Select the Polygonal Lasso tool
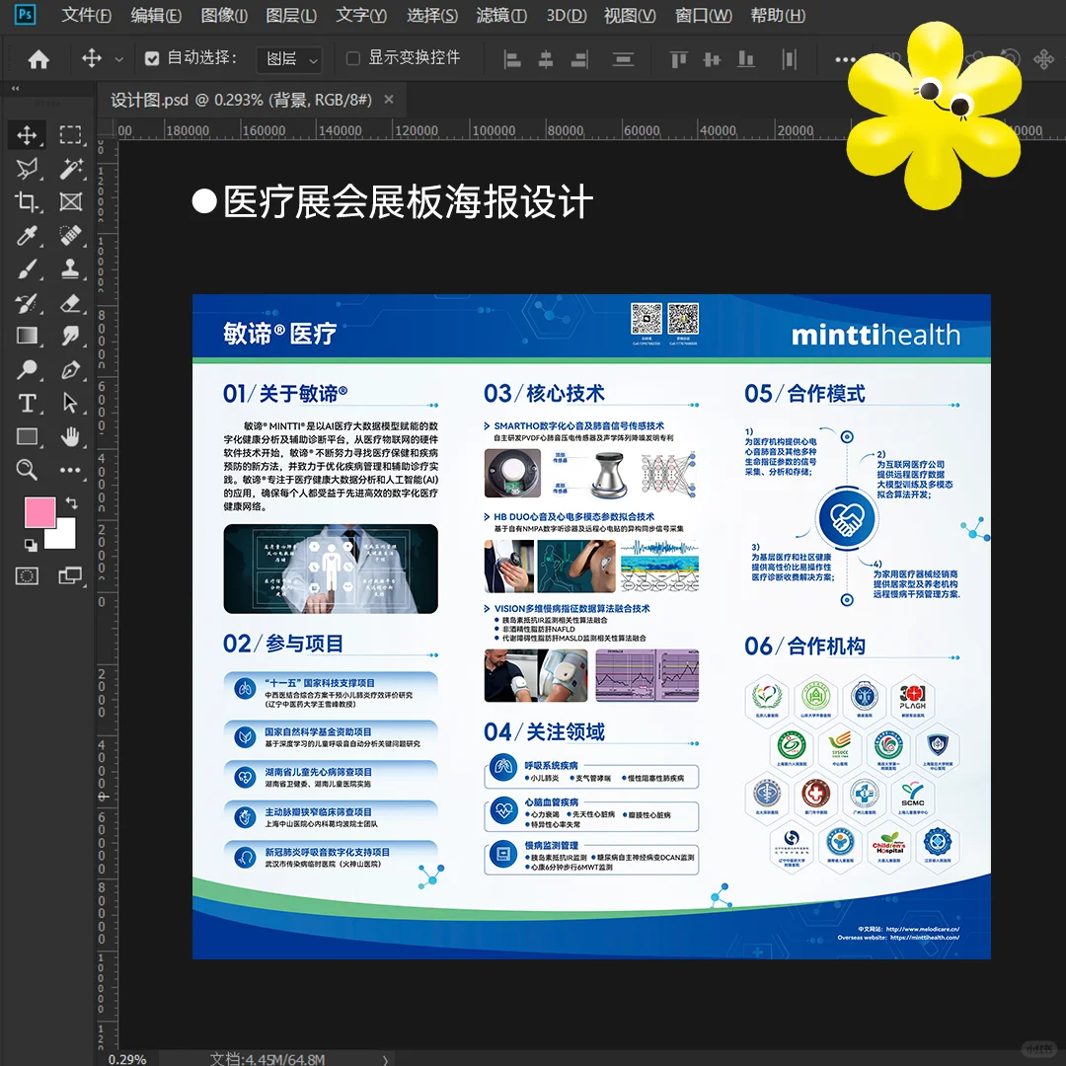The width and height of the screenshot is (1066, 1066). (x=27, y=168)
